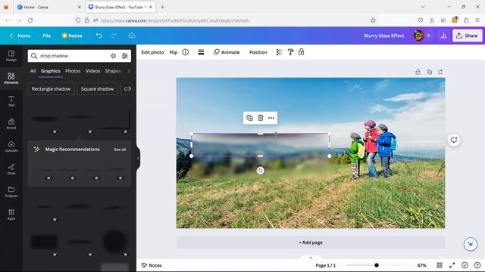Open the Draw panel in sidebar
Viewport: 485px width, 272px height.
(x=11, y=169)
